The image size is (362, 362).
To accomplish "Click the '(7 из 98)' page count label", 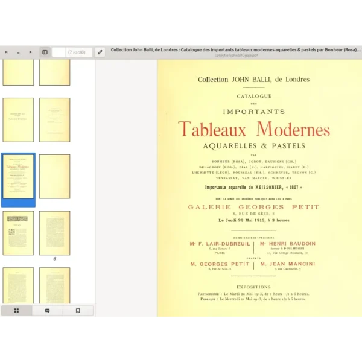I will (x=79, y=52).
